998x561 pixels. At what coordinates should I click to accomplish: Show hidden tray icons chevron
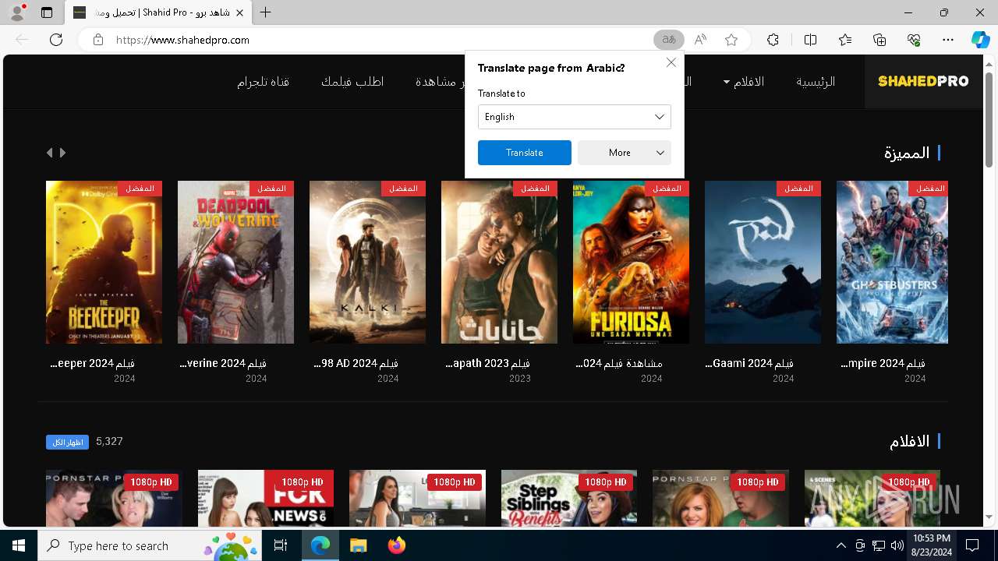pyautogui.click(x=841, y=545)
